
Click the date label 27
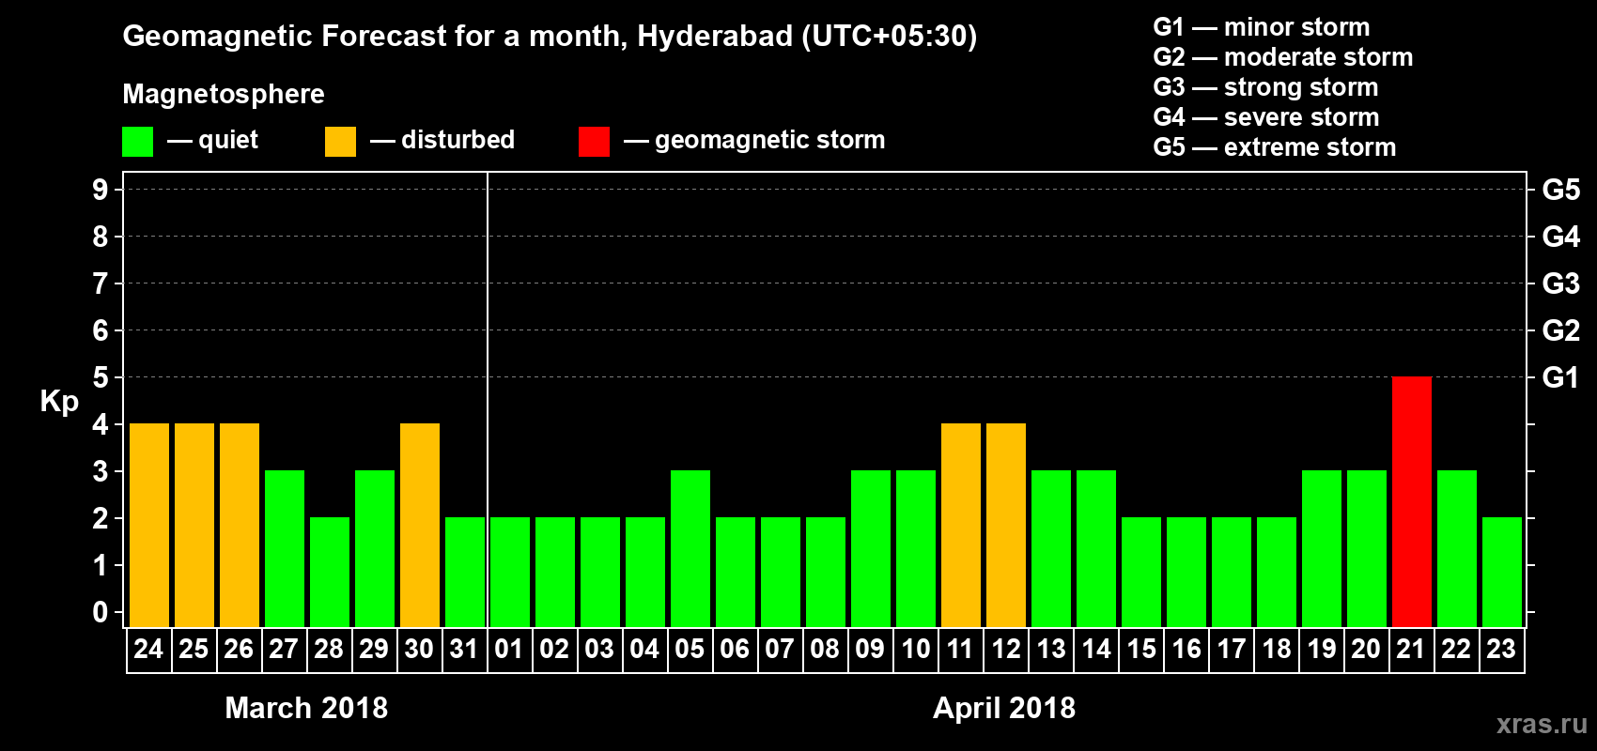point(284,649)
